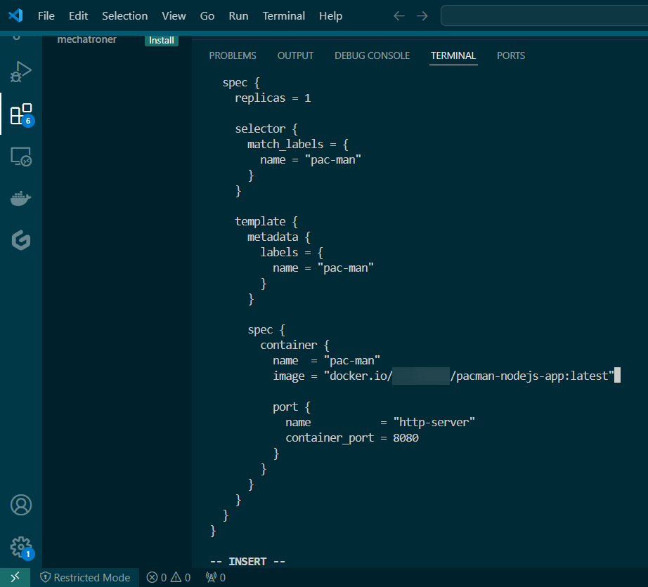
Task: Click the VS Code logo icon
Action: tap(15, 15)
